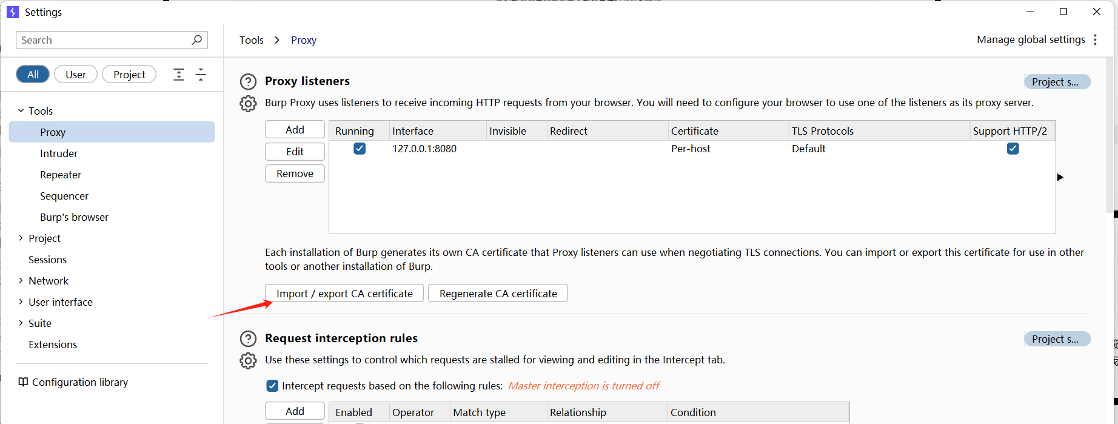
Task: Click Regenerate CA certificate button
Action: click(x=498, y=294)
